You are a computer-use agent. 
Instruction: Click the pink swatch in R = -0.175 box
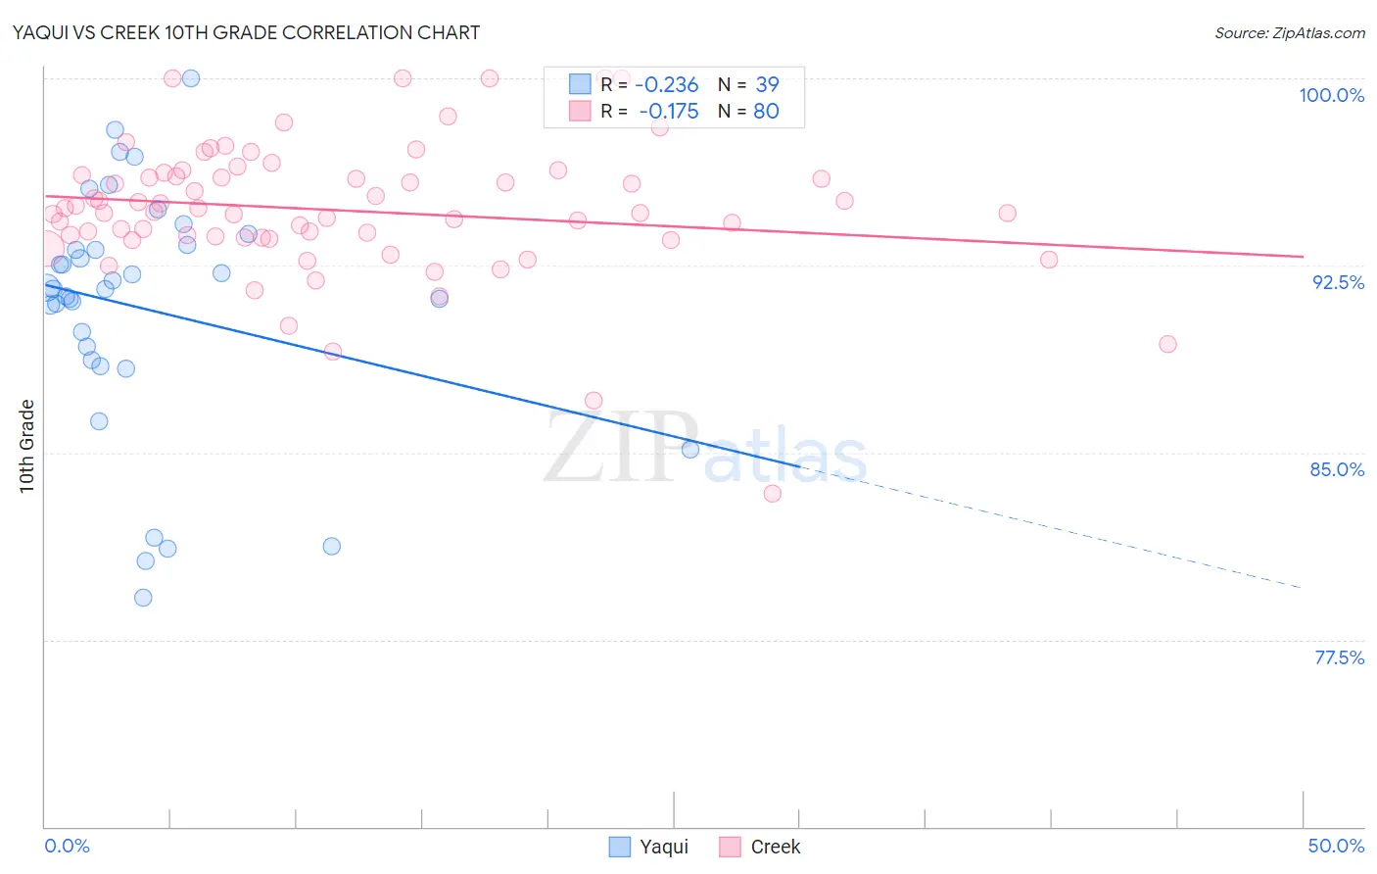coord(580,111)
